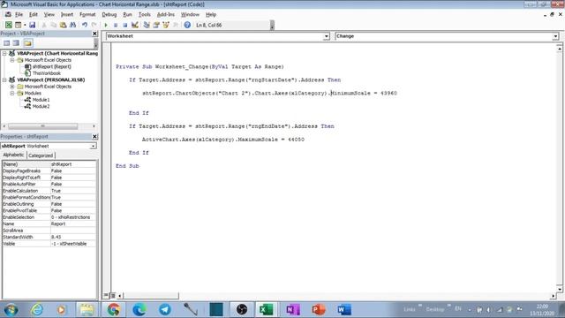The image size is (565, 318).
Task: Close the Project - VBAProject pane
Action: pos(94,34)
